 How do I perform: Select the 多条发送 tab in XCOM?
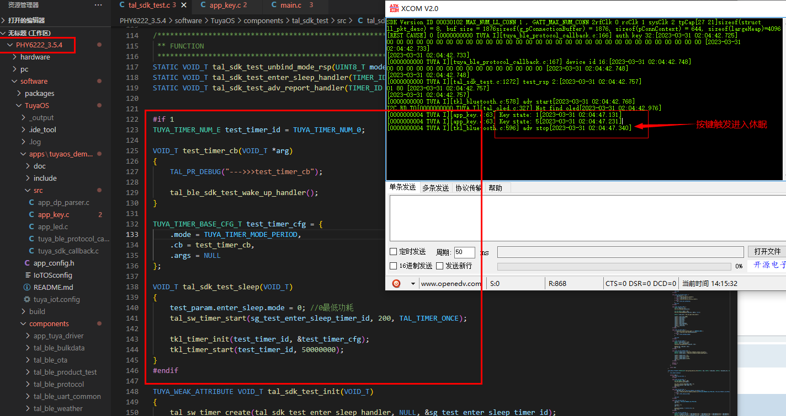436,187
